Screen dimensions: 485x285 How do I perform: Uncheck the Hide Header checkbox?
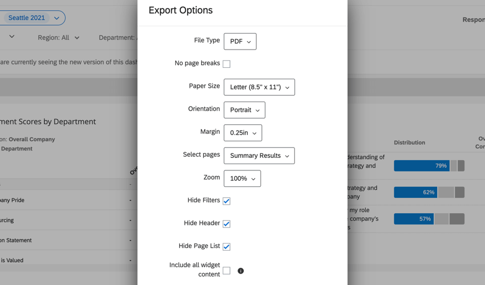click(227, 223)
